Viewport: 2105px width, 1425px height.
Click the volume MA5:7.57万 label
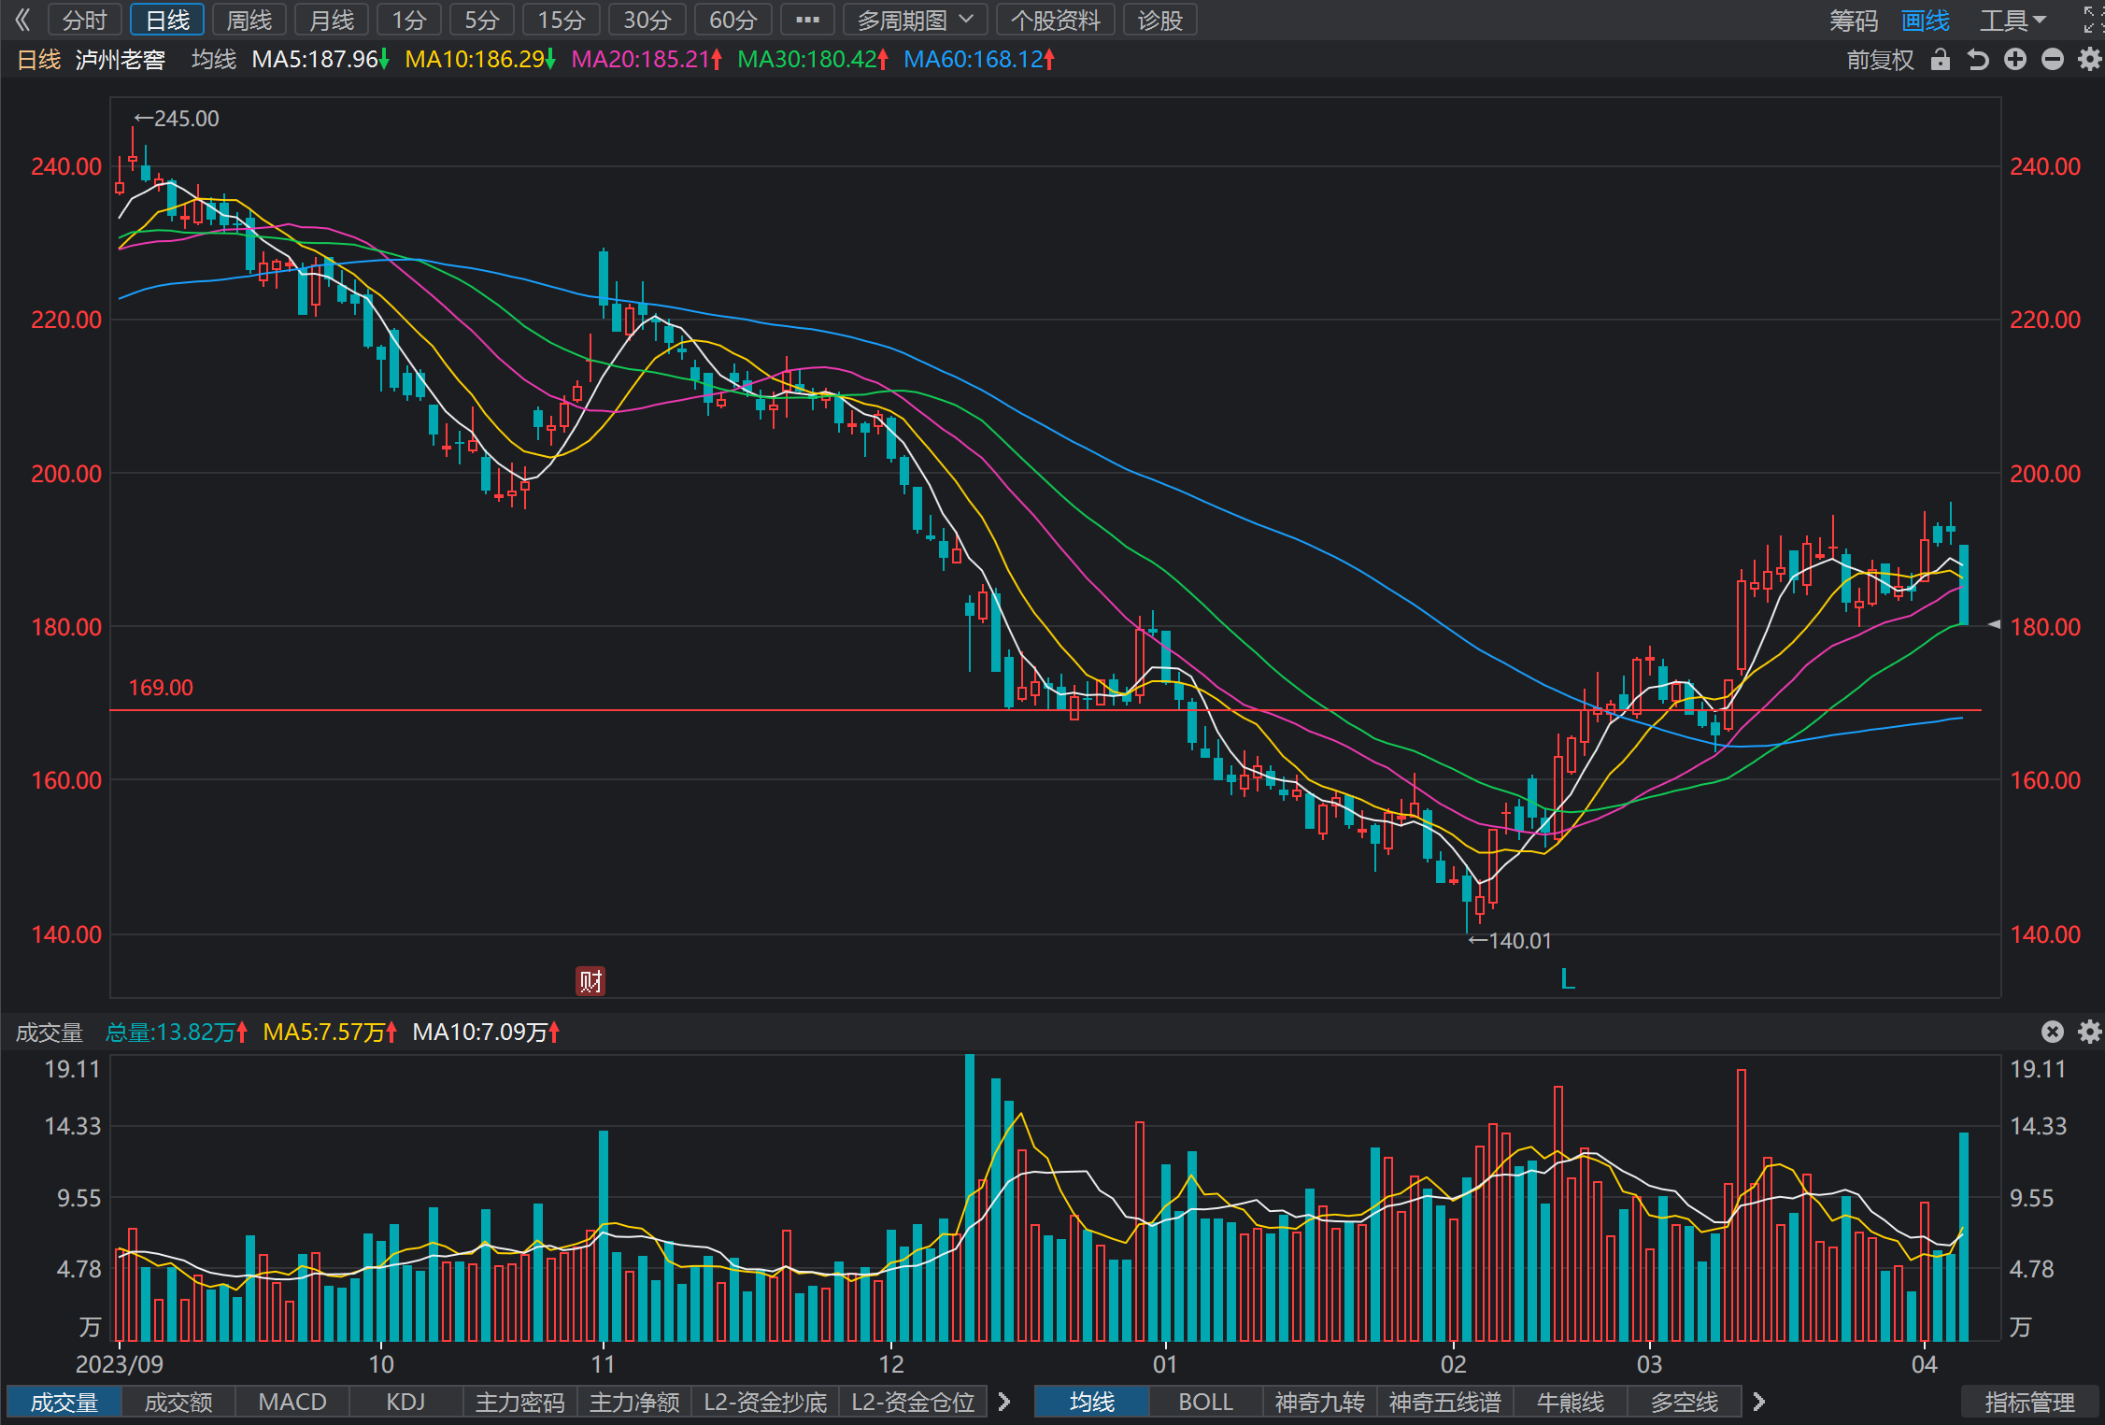pyautogui.click(x=330, y=1032)
